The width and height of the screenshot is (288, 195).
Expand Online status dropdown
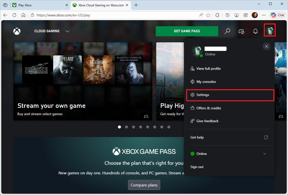tap(265, 154)
